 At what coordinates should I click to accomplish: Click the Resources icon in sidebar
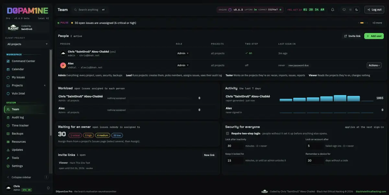tap(8, 142)
